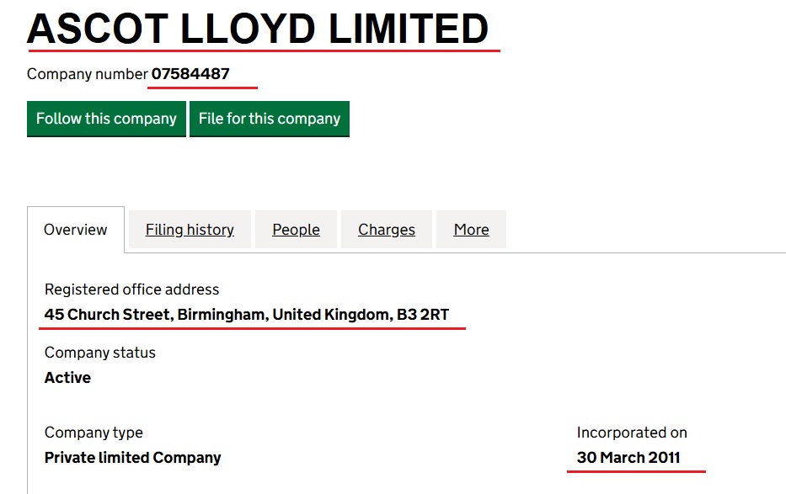Click the word Birmingham in the address
This screenshot has width=786, height=494.
tap(223, 315)
